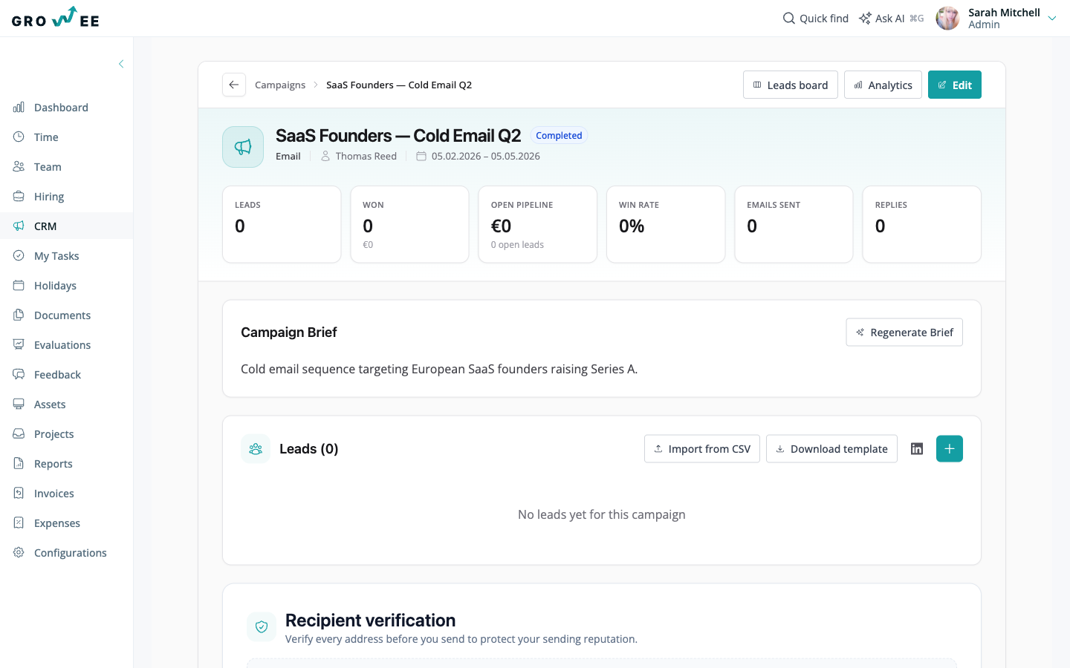Viewport: 1070px width, 668px height.
Task: Click the Thomas Reed owner name
Action: pos(366,157)
